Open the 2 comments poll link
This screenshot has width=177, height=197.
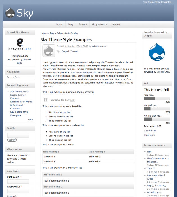150,131
